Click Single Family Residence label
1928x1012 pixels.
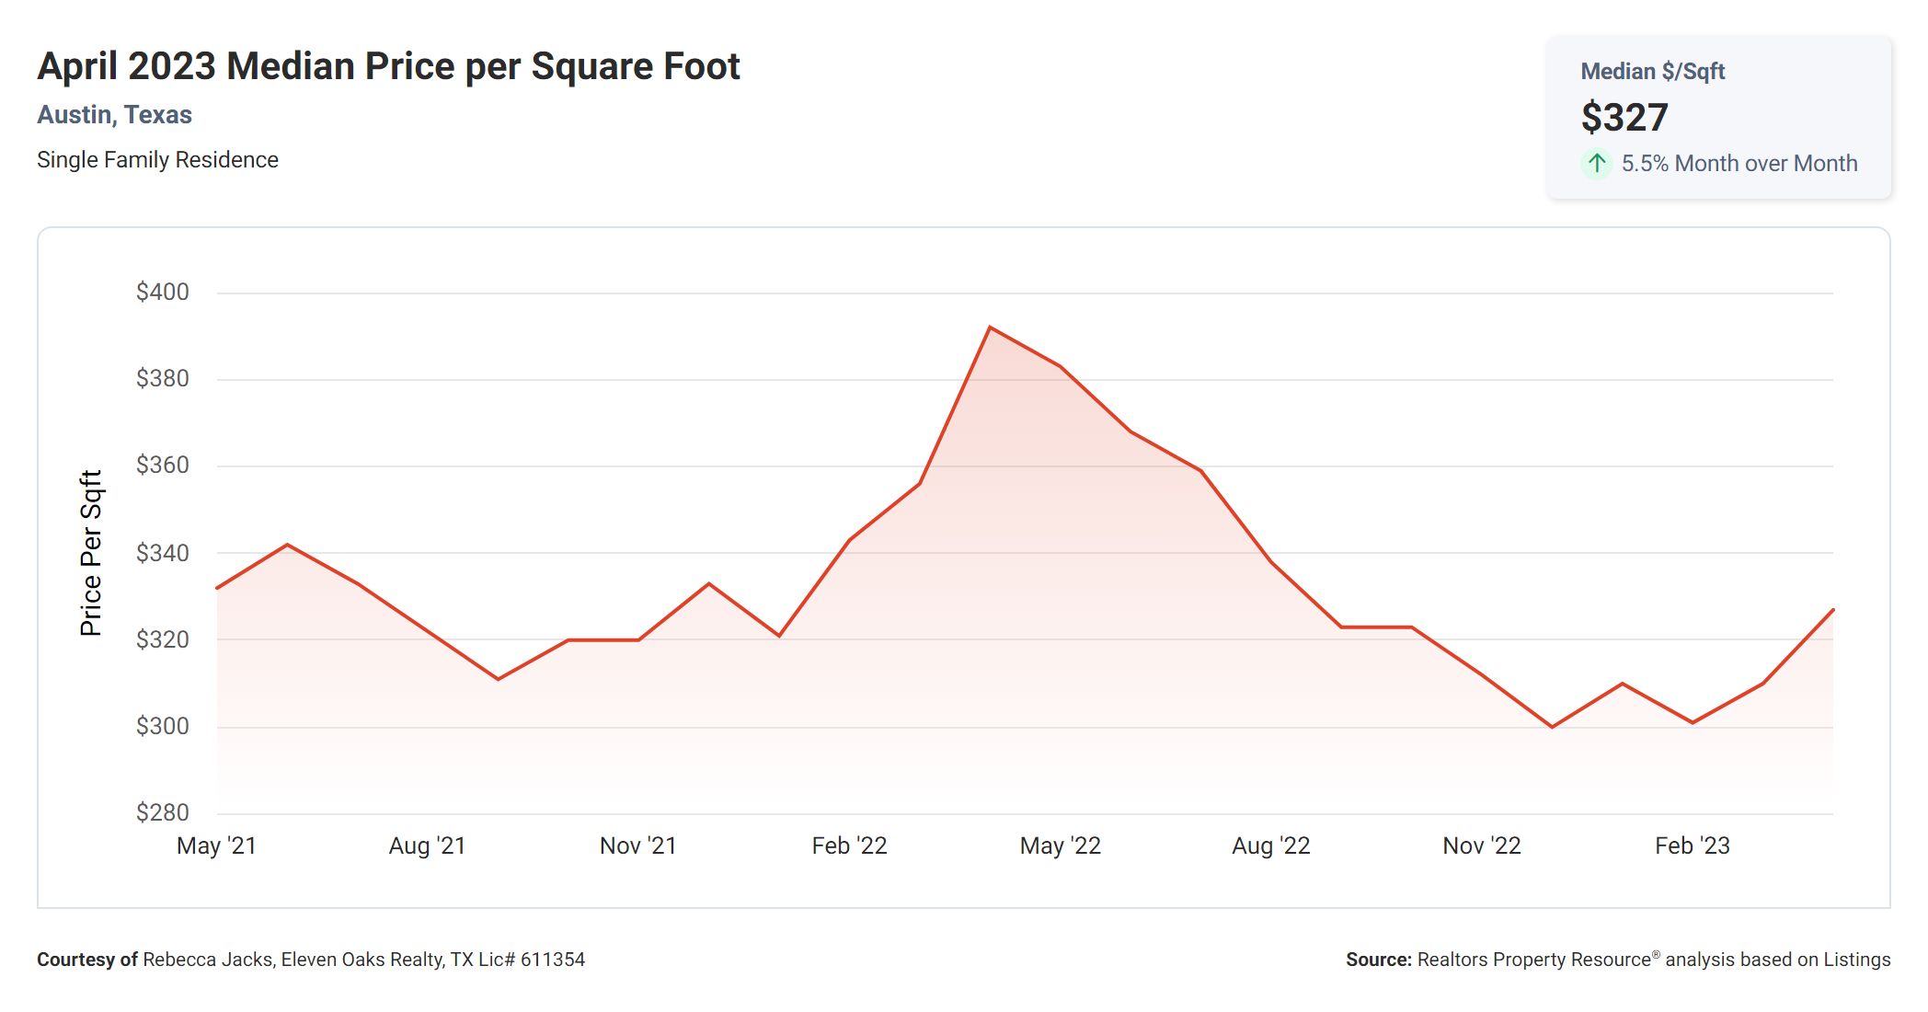(x=157, y=160)
